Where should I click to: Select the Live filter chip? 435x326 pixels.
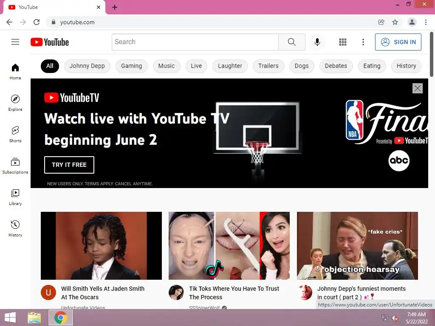coord(196,66)
